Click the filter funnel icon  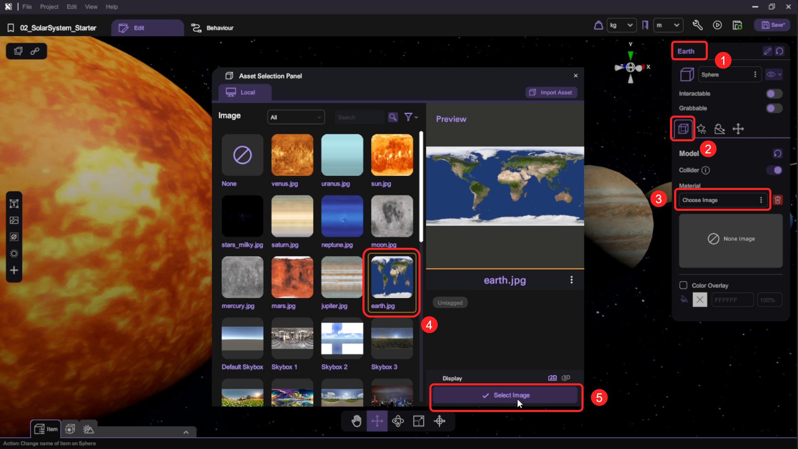[x=409, y=117]
